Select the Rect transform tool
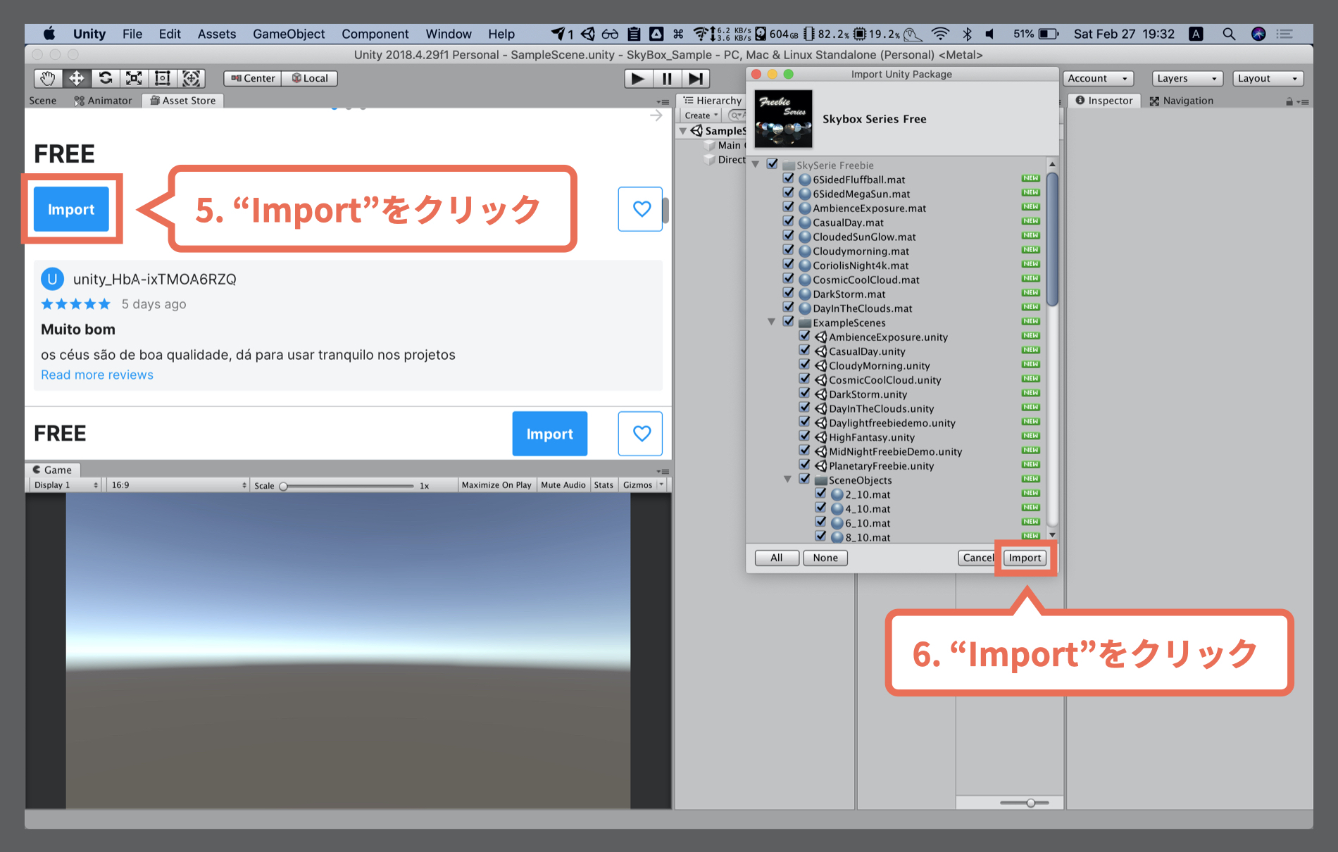This screenshot has width=1338, height=852. pos(163,78)
